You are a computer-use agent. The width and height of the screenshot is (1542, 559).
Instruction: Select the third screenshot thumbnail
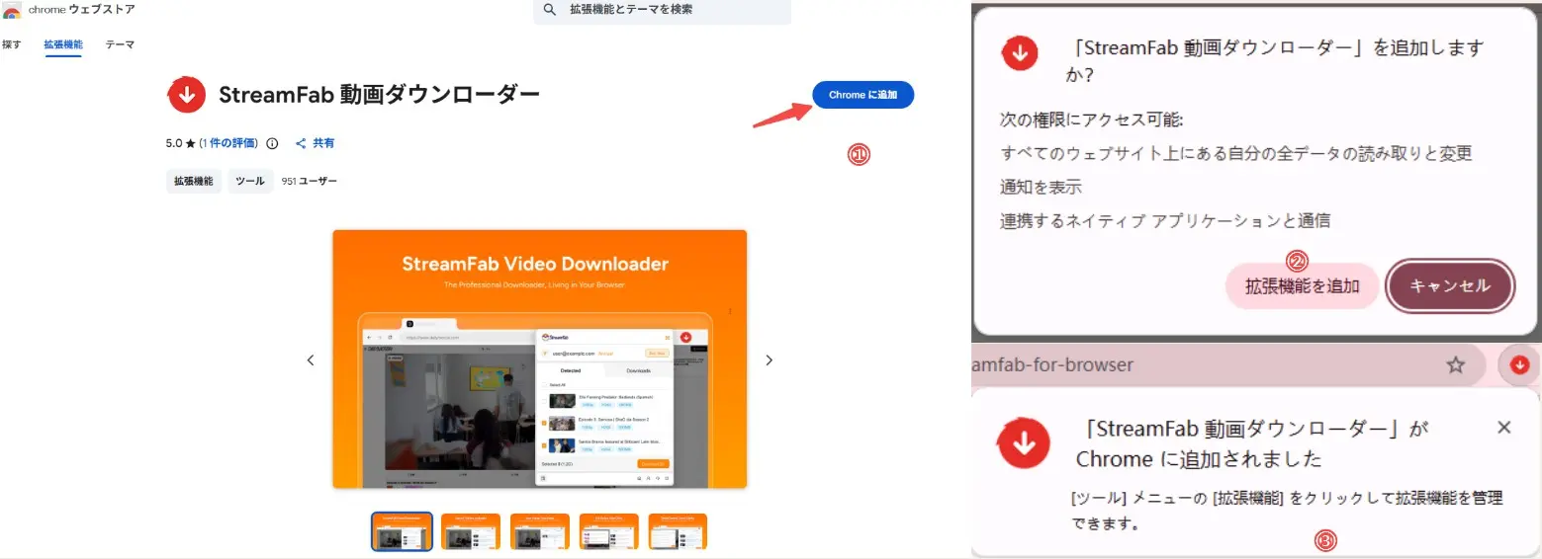point(540,531)
